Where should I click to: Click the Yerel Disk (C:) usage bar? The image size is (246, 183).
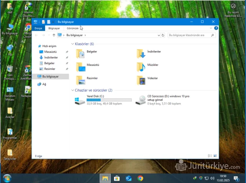tap(109, 100)
